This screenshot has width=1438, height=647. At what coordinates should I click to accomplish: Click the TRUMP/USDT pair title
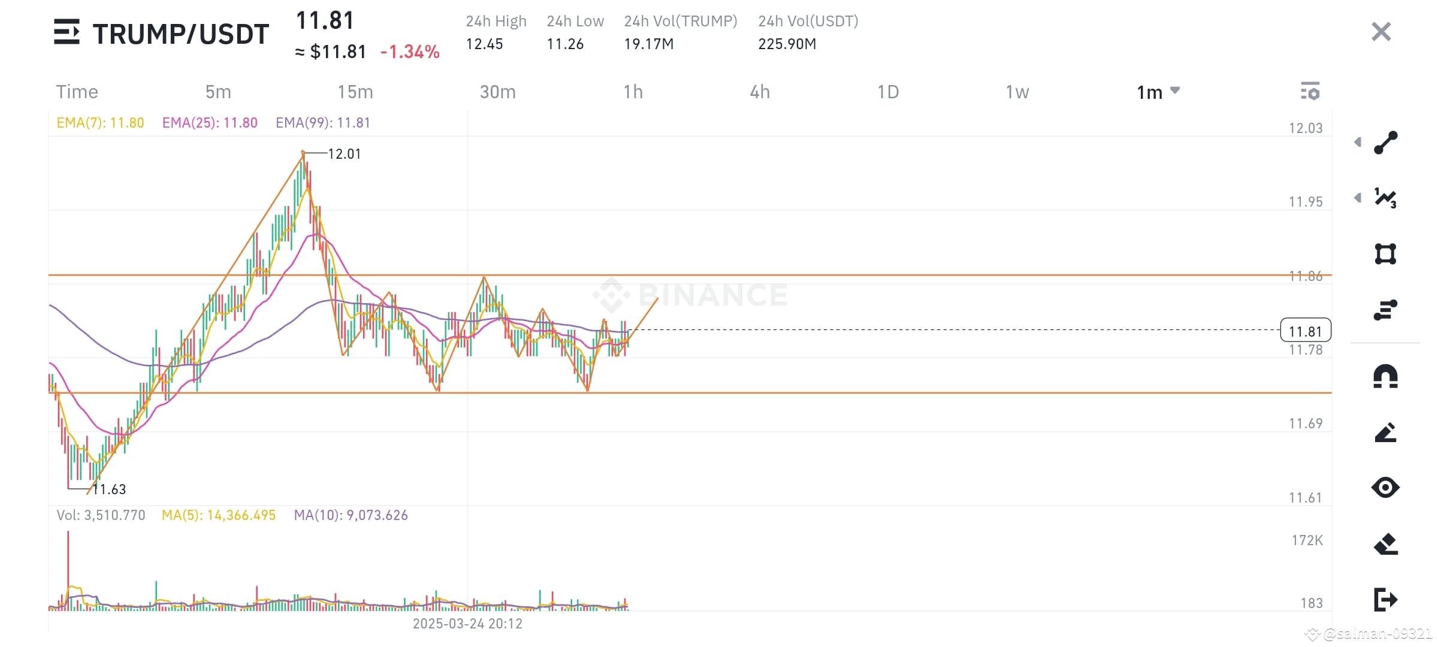tap(181, 34)
